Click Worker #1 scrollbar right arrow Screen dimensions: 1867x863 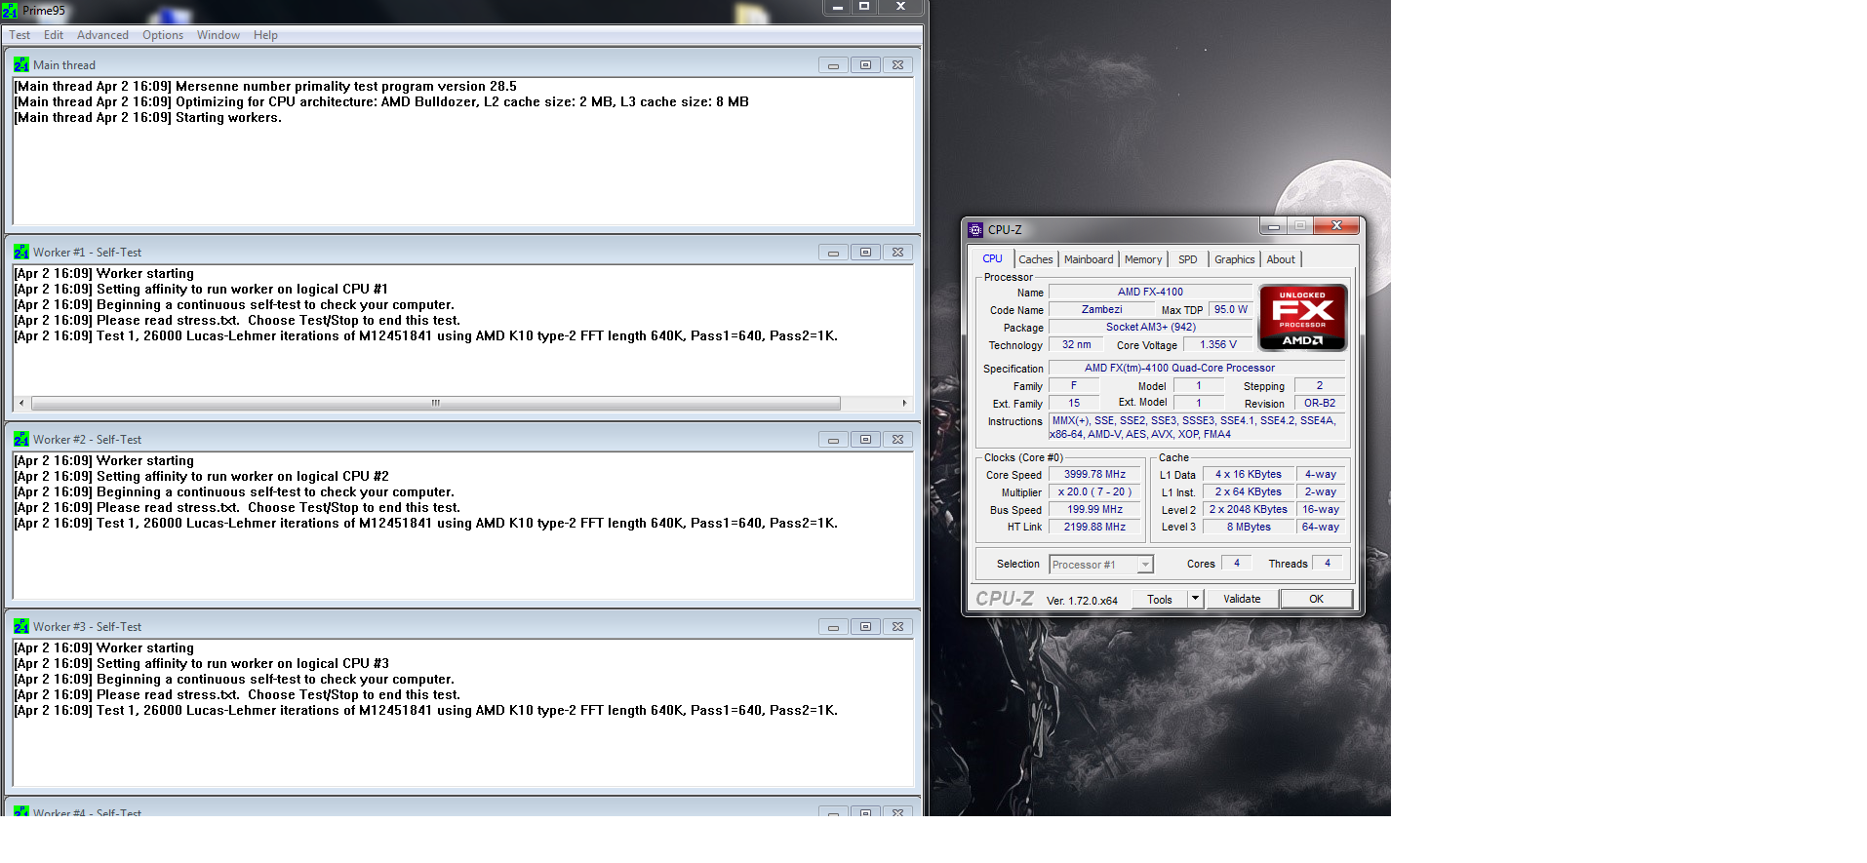point(904,403)
